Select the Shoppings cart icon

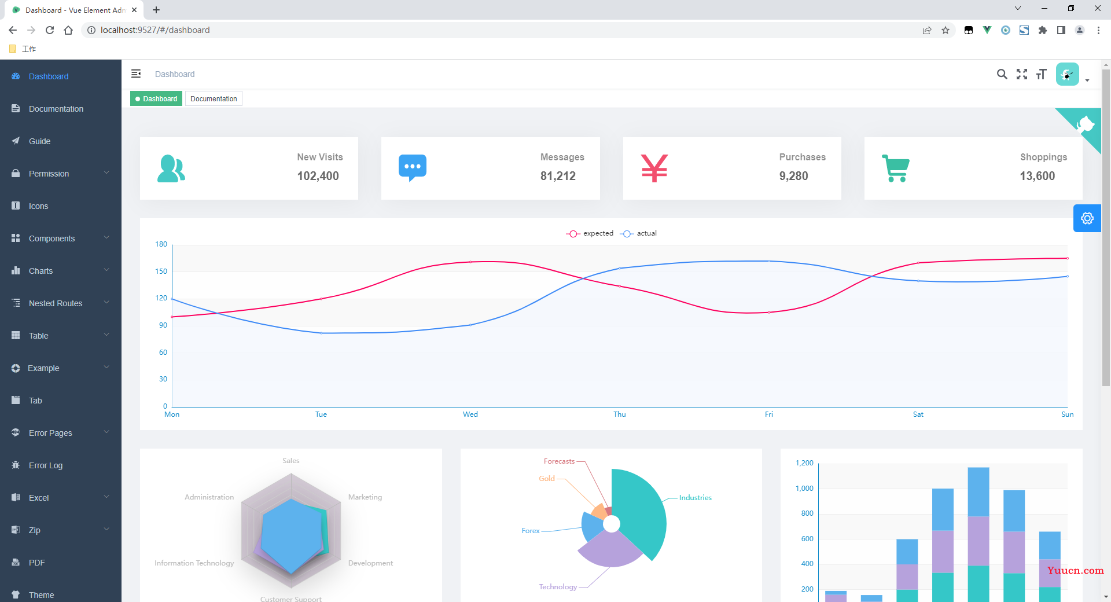896,168
